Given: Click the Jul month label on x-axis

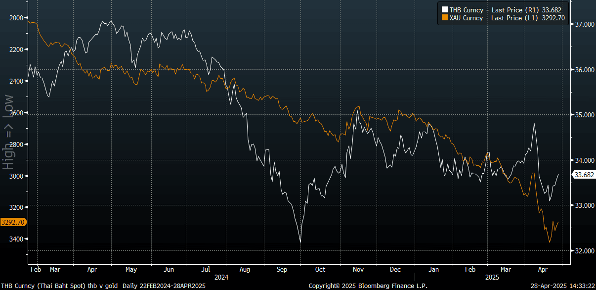Looking at the screenshot, I should point(206,270).
